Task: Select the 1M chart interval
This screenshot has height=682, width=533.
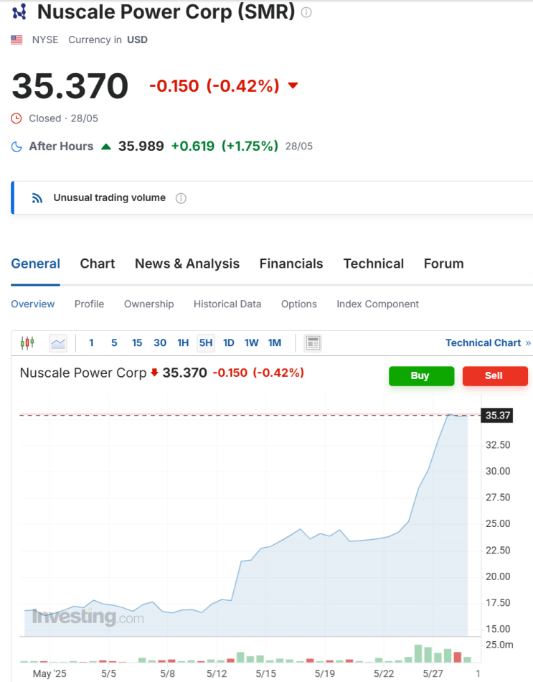Action: click(x=275, y=343)
